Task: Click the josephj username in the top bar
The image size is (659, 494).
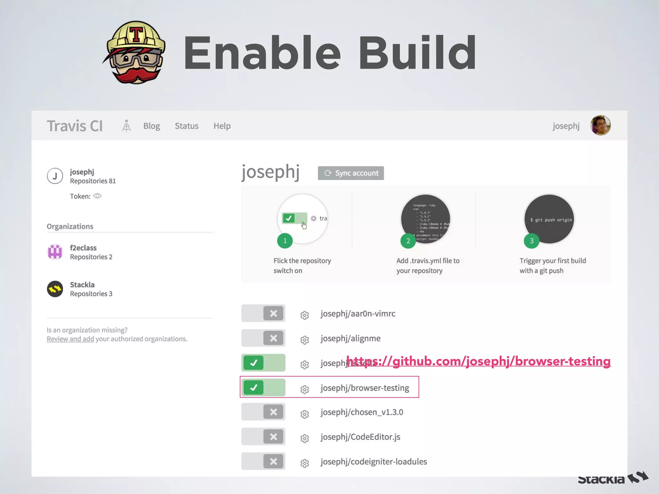Action: coord(566,126)
